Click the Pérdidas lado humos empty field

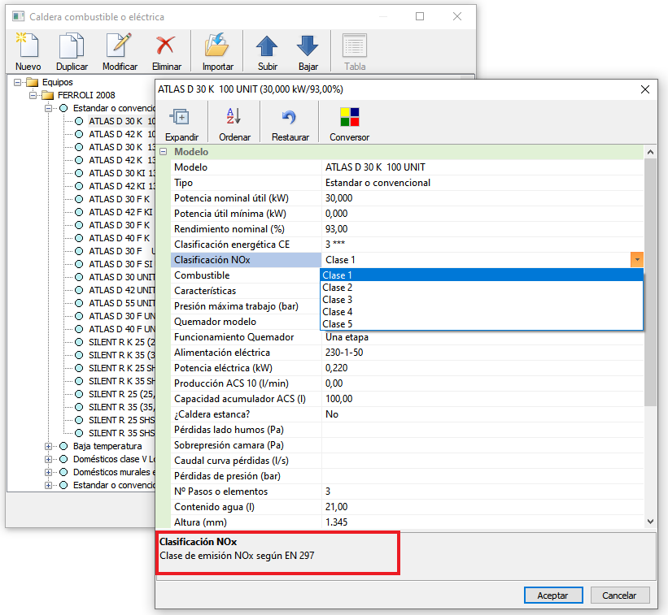click(x=482, y=430)
